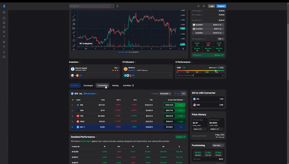Viewport: 289px width, 164px height.
Task: Select the trend line drawing tool
Action: point(74,16)
